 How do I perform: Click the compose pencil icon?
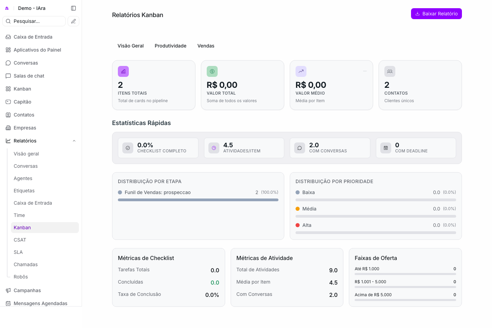(73, 21)
